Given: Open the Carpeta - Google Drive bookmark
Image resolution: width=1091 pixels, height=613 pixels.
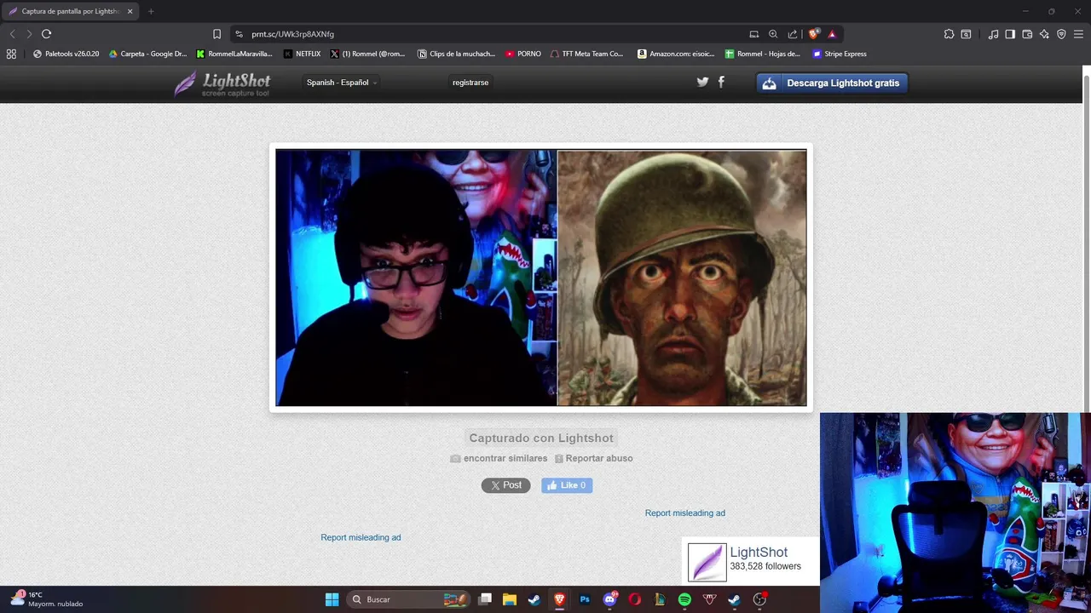Looking at the screenshot, I should pyautogui.click(x=147, y=54).
